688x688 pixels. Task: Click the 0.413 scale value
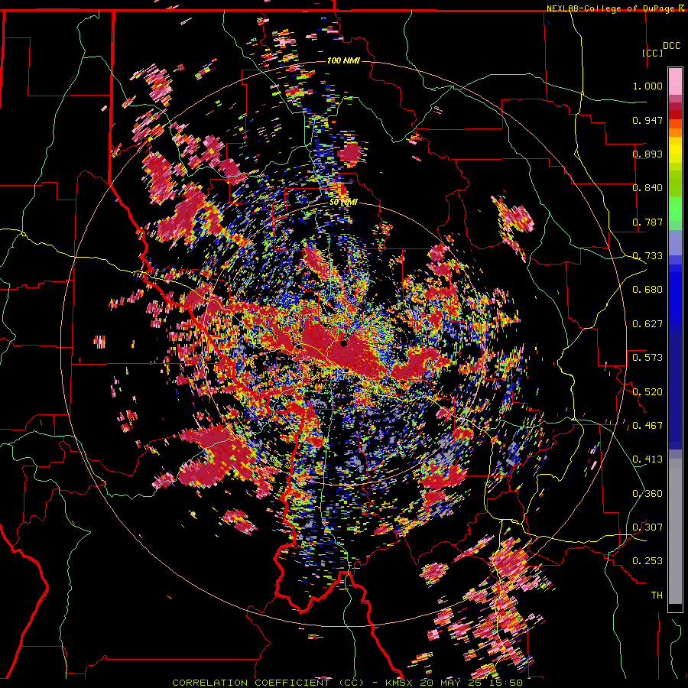[647, 459]
